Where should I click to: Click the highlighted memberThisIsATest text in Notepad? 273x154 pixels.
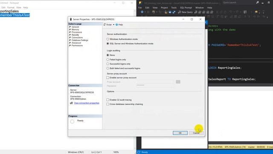pyautogui.click(x=15, y=15)
